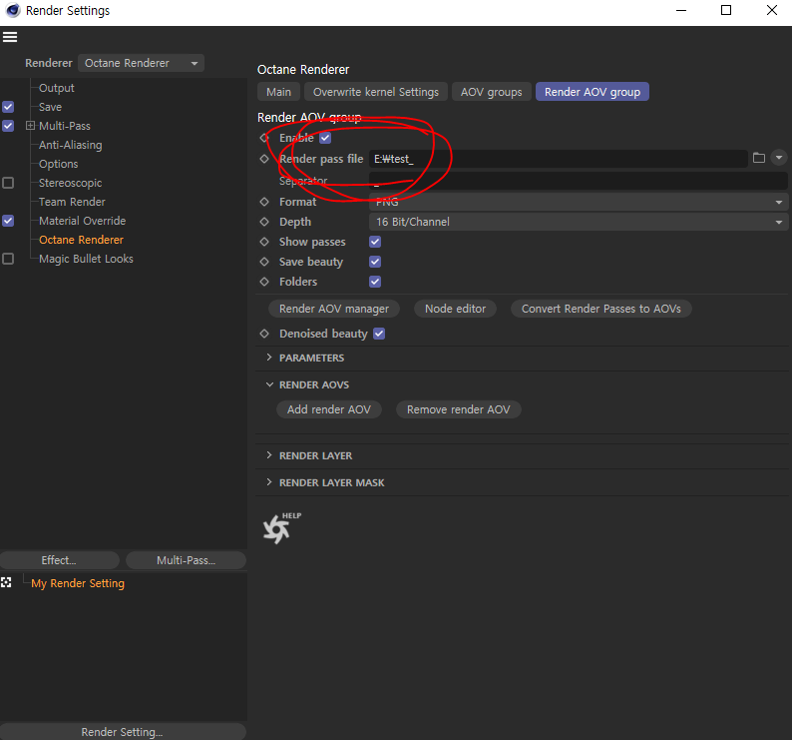Select My Render Setting in the list
Screen dimensions: 792x740
(x=77, y=583)
